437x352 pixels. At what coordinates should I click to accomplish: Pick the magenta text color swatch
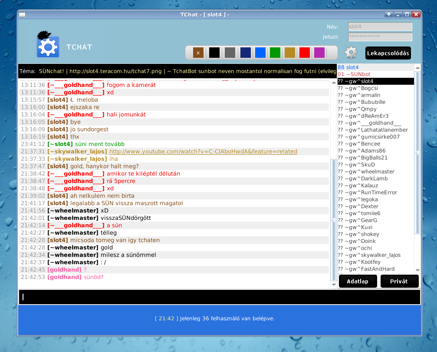click(319, 53)
